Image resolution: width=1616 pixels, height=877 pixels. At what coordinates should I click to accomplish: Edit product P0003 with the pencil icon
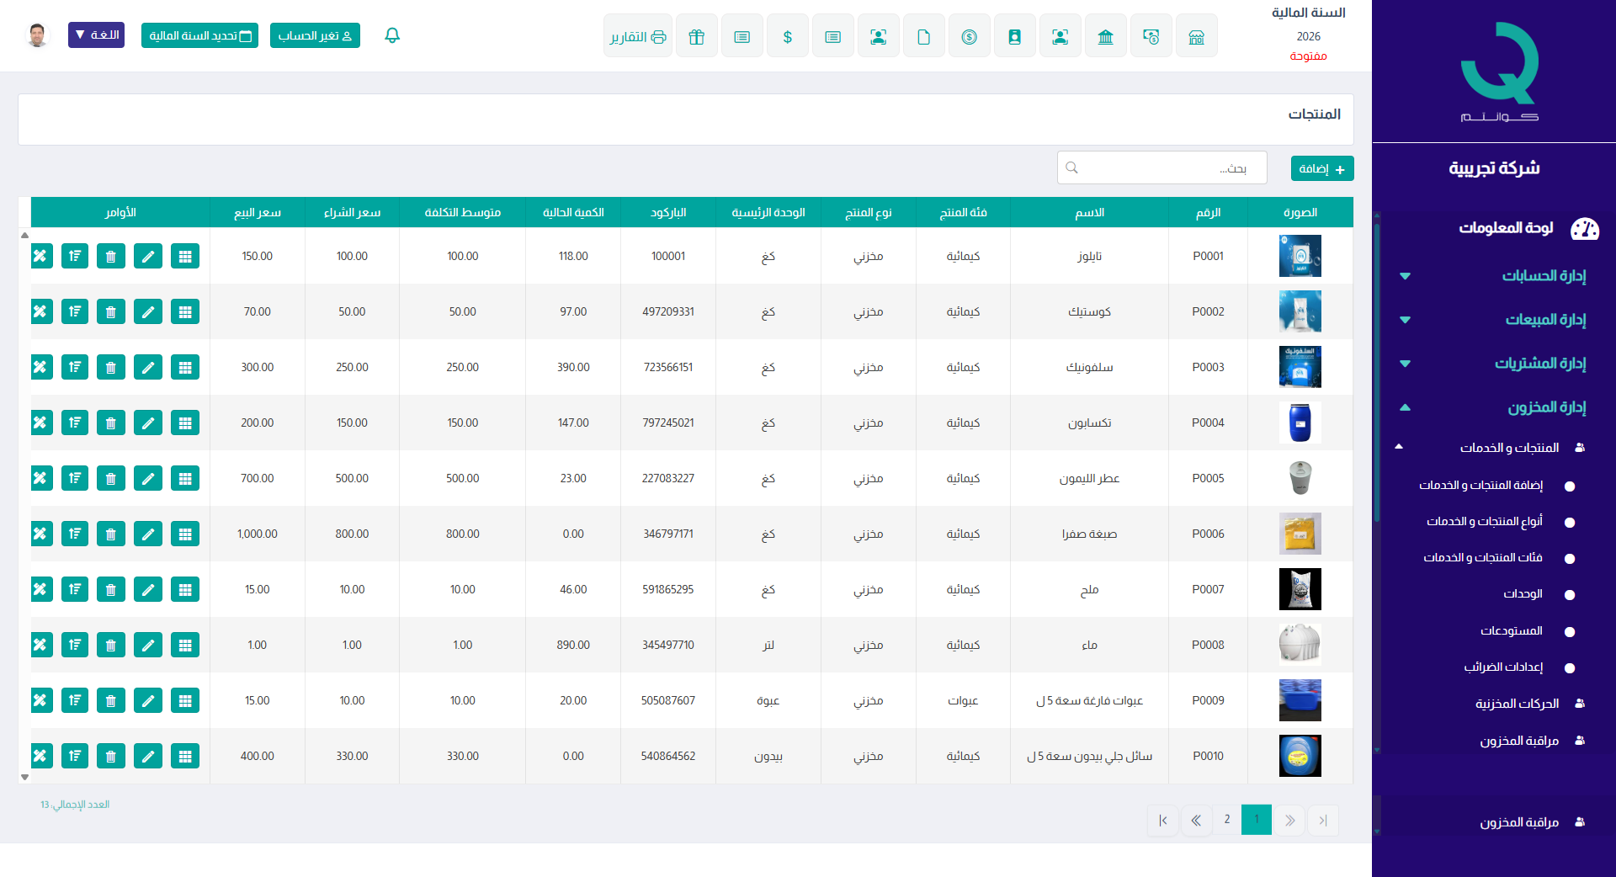148,367
